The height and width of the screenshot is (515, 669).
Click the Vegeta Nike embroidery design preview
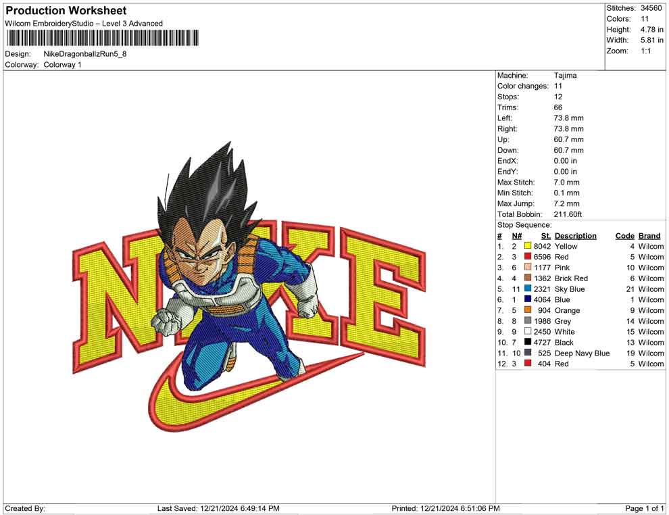pos(249,287)
